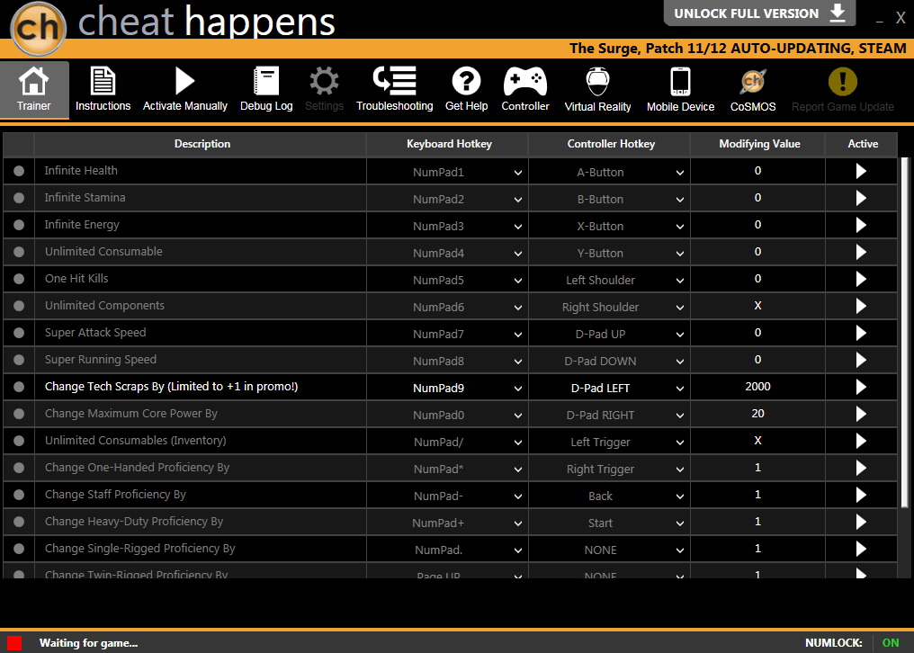Activate Unlimited Components cheat arrow

click(x=861, y=306)
